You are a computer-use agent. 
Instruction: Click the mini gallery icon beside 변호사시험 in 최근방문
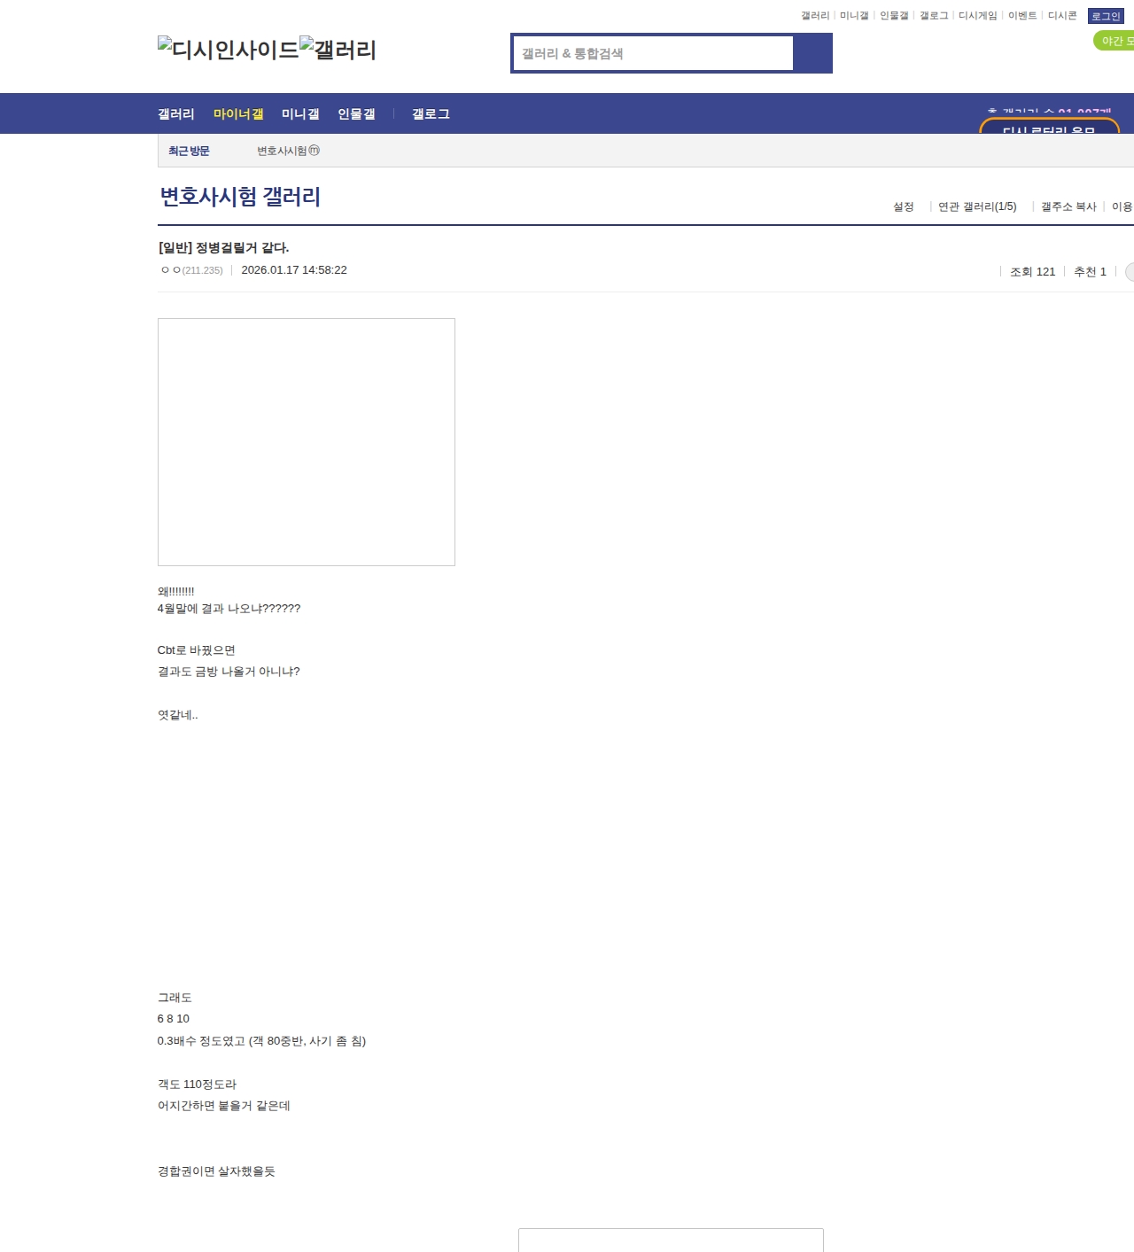click(x=315, y=151)
